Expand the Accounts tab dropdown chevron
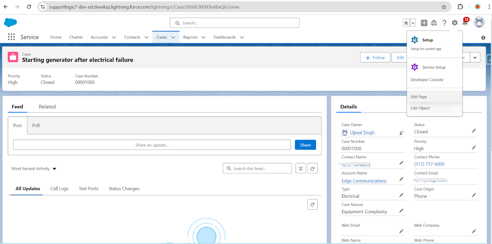This screenshot has height=244, width=492. (x=114, y=37)
